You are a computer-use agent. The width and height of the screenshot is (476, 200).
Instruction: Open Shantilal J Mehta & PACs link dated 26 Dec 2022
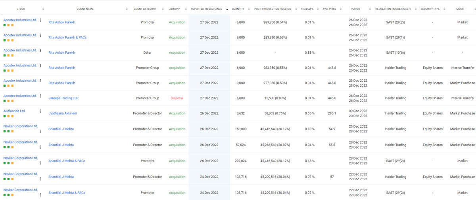point(67,161)
